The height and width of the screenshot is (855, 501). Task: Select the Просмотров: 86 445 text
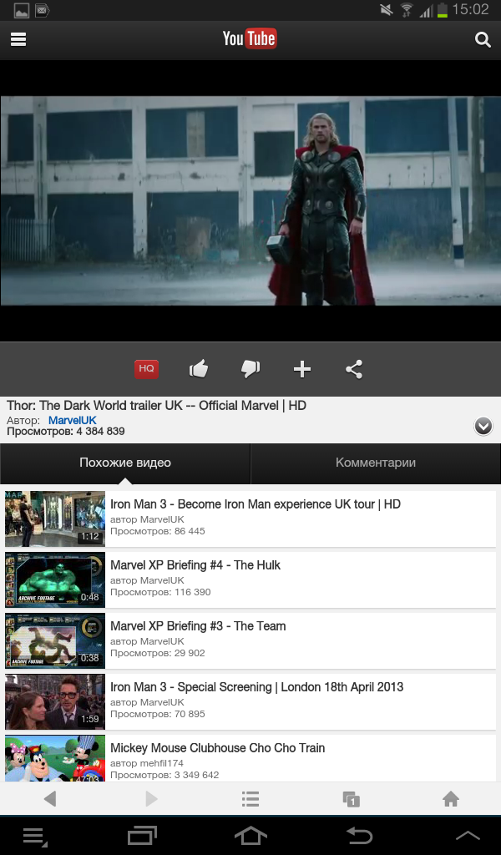click(x=158, y=531)
